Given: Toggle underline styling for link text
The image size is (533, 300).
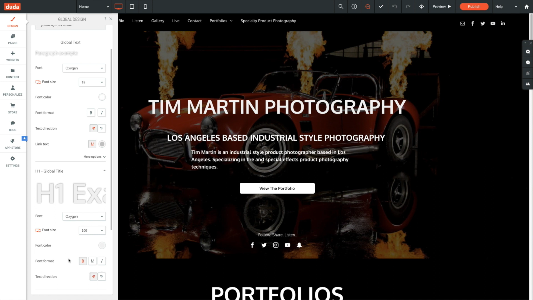Looking at the screenshot, I should 92,144.
